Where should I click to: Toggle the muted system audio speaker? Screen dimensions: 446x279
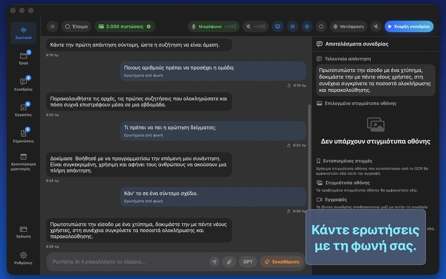(256, 27)
